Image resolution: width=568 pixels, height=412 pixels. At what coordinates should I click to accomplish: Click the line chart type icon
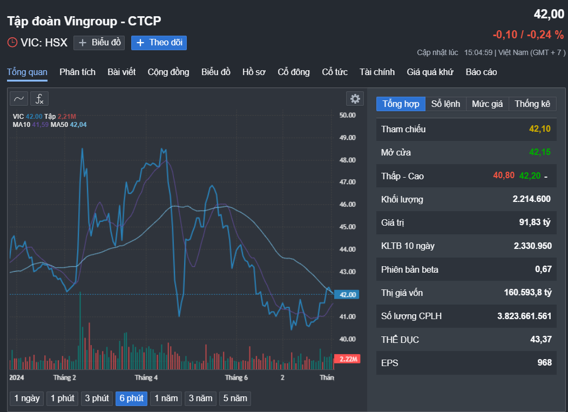pos(19,98)
